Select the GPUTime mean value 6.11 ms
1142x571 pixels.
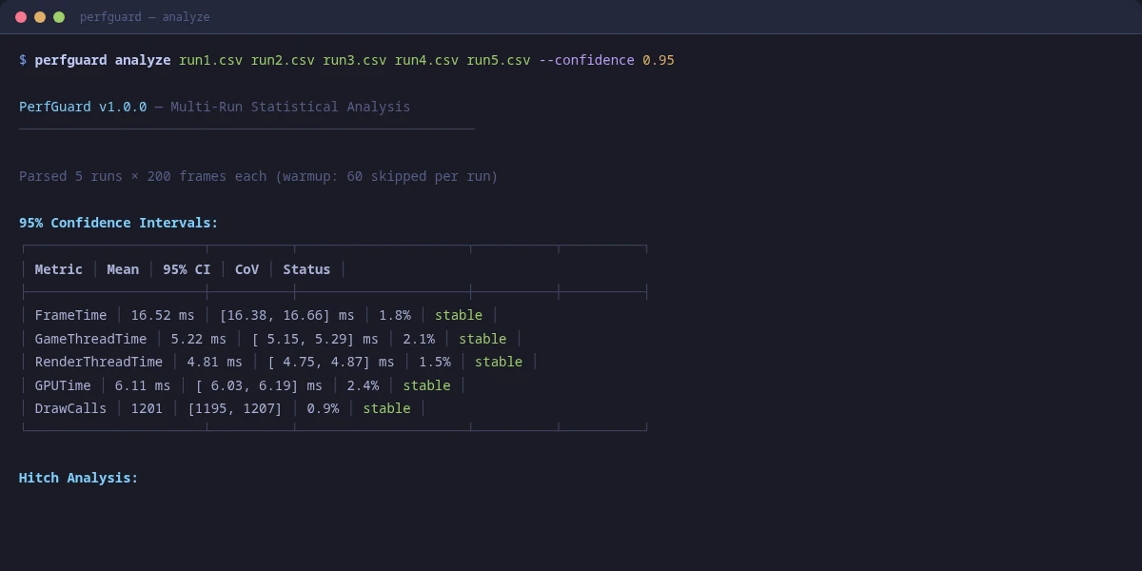[x=142, y=384]
